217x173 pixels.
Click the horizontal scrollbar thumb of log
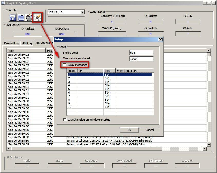tap(87, 149)
